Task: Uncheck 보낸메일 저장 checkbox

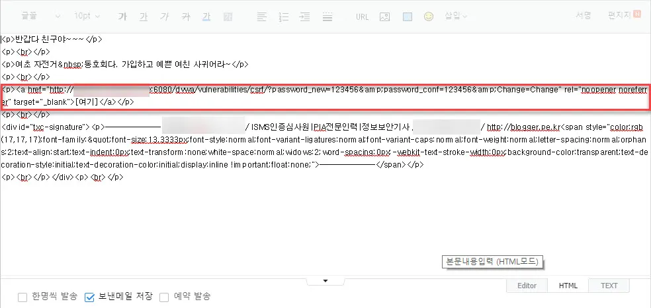Action: [x=90, y=297]
